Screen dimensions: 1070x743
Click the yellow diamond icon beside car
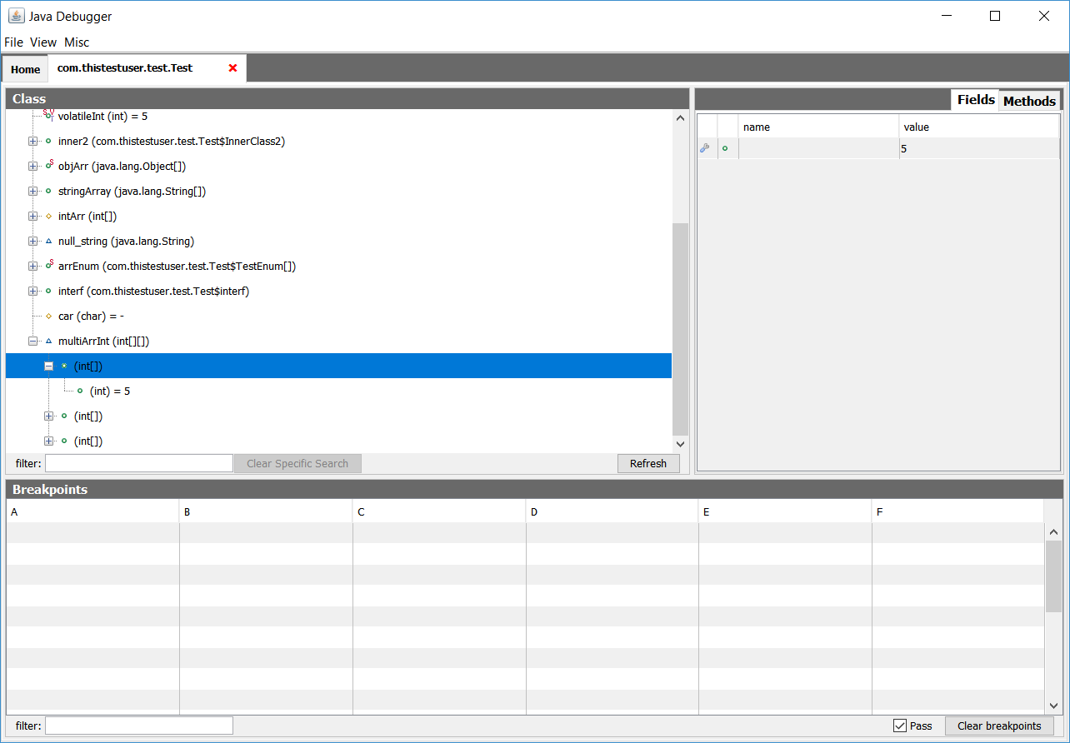point(48,317)
